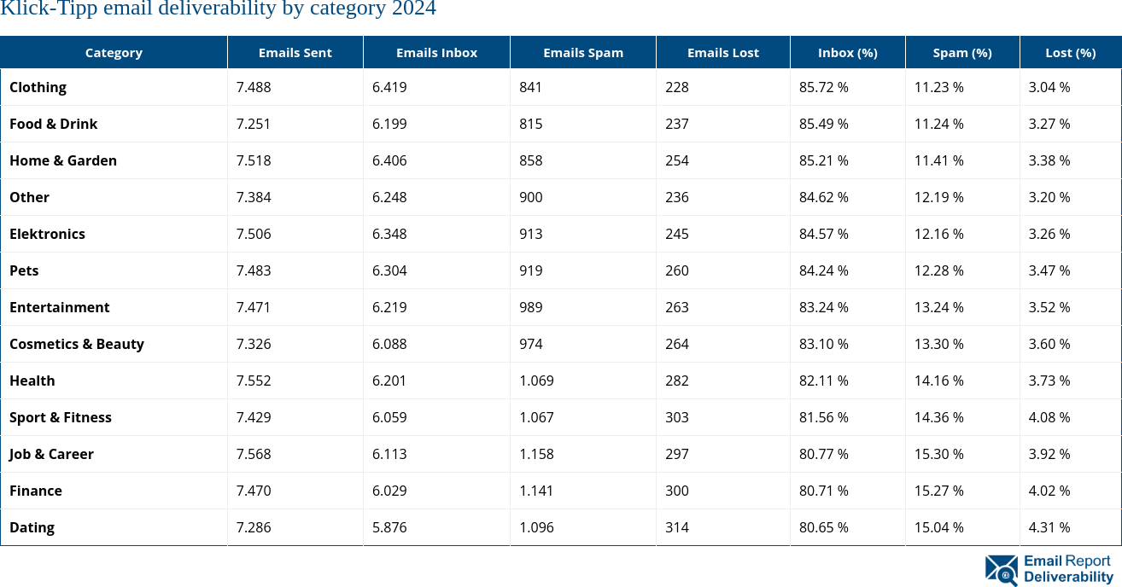Viewport: 1122px width, 587px height.
Task: Click the 14.36 % spam value
Action: click(939, 417)
